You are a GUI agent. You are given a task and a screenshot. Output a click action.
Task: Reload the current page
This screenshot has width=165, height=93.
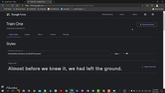tap(12, 5)
